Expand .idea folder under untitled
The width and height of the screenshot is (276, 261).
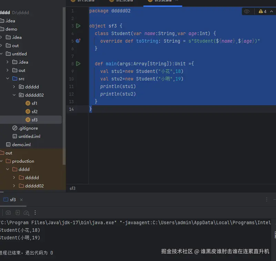pyautogui.click(x=7, y=62)
